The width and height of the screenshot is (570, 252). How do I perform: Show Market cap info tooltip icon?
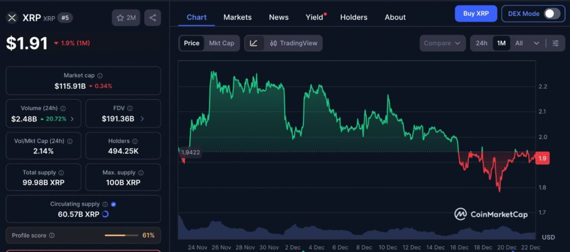pos(100,76)
